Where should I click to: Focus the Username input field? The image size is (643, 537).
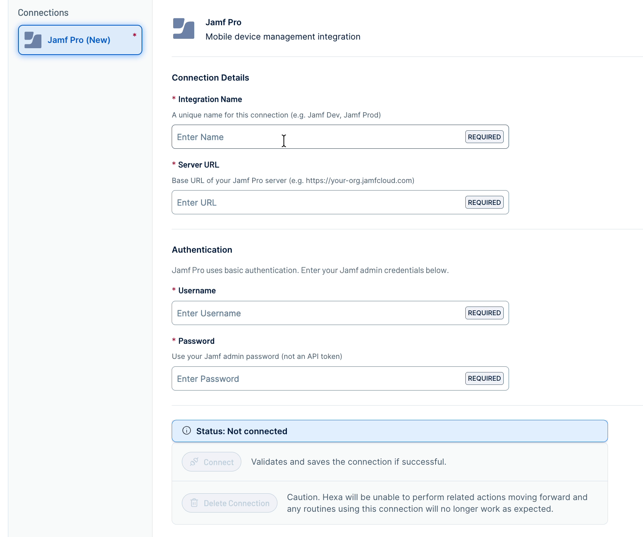(x=340, y=313)
